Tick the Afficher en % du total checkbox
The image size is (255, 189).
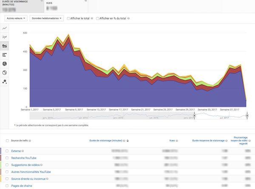tap(98, 18)
